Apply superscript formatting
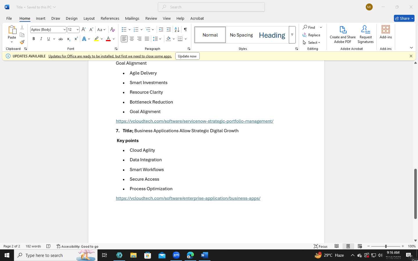418x261 pixels. click(76, 39)
